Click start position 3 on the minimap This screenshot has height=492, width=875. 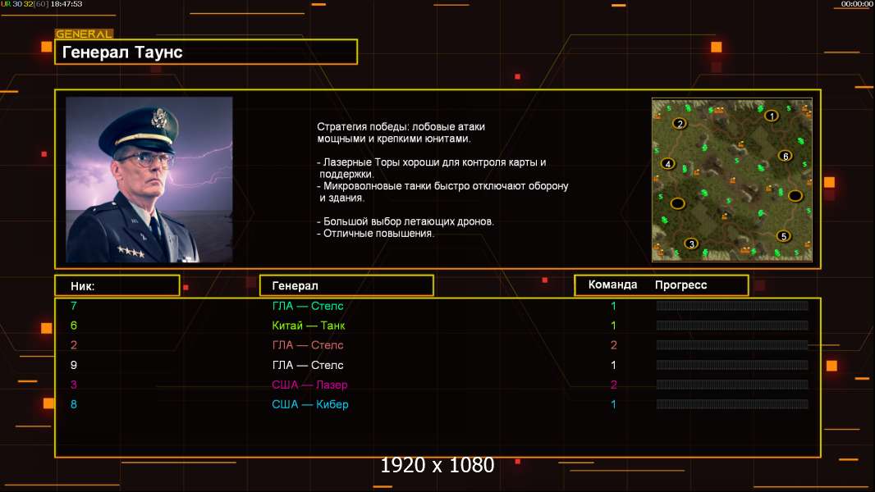(x=691, y=244)
